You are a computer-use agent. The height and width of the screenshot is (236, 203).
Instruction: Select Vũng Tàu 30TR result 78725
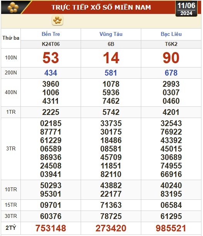coord(111,216)
